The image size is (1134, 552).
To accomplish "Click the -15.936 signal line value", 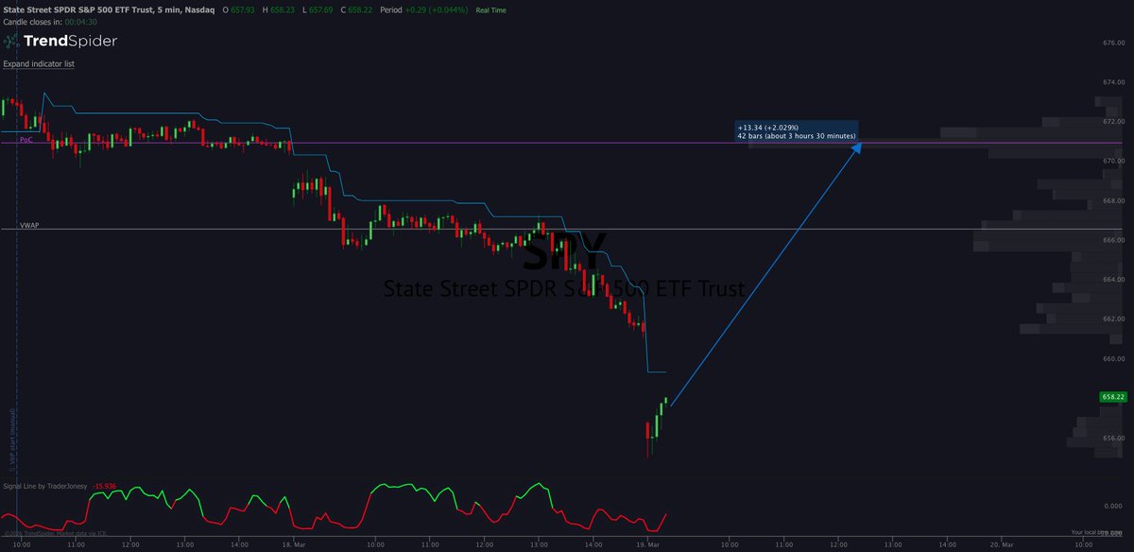I will pos(104,486).
